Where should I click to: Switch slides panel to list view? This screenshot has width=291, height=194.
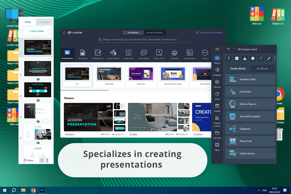pos(47,160)
